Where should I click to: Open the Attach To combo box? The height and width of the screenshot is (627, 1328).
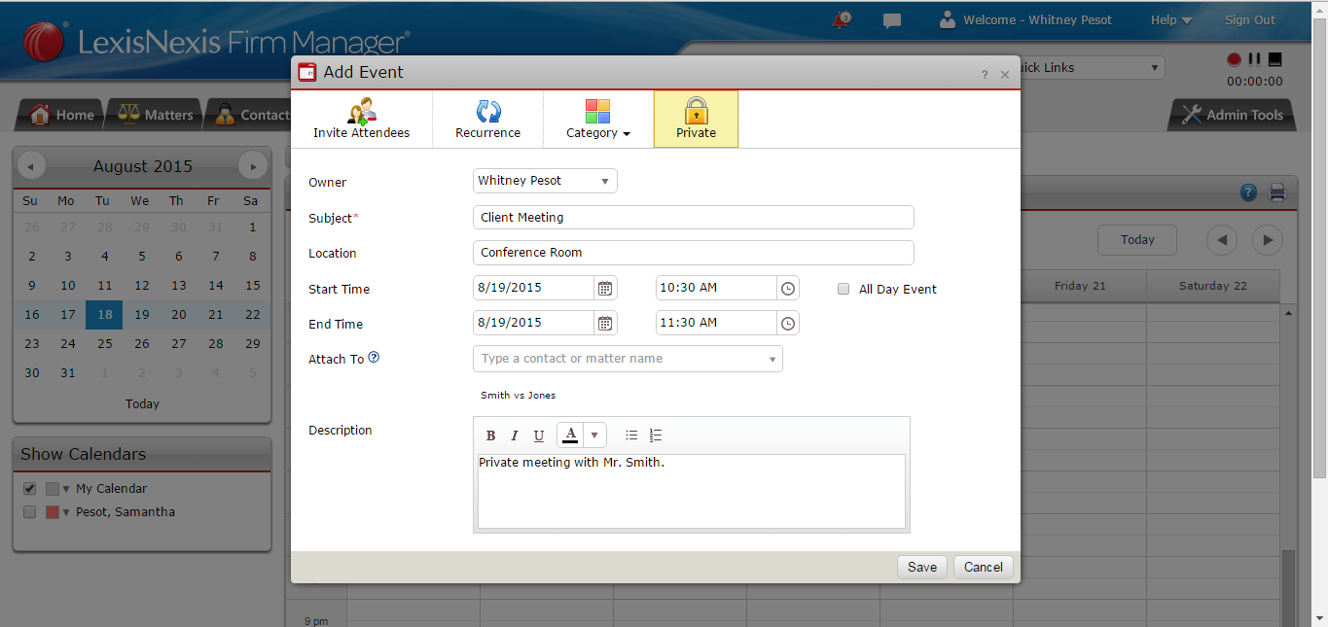tap(628, 359)
